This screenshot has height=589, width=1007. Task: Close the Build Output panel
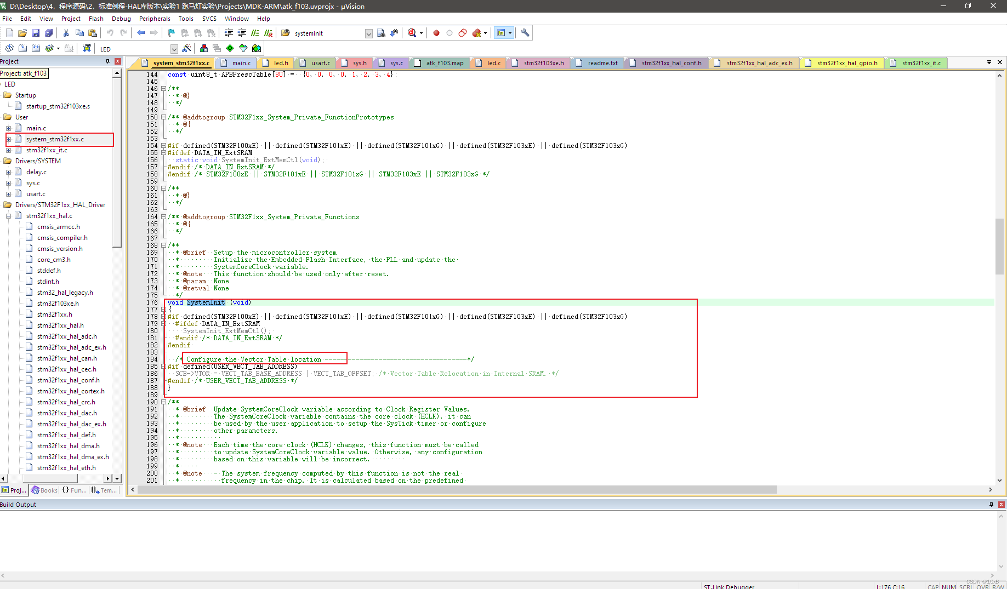pos(1001,505)
